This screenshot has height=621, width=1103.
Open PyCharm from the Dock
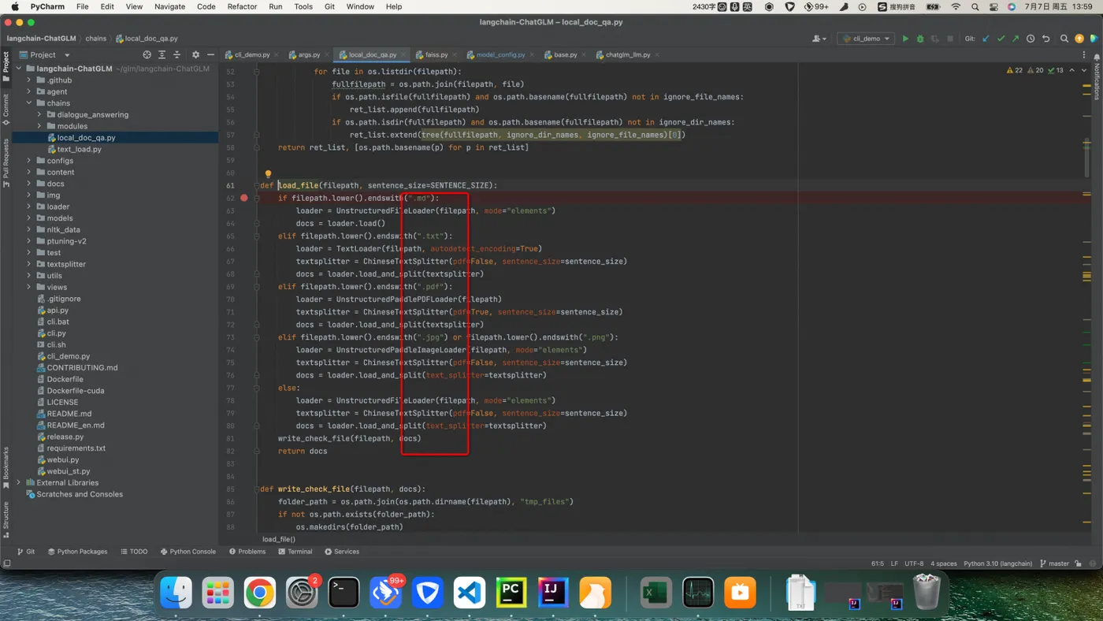coord(511,593)
